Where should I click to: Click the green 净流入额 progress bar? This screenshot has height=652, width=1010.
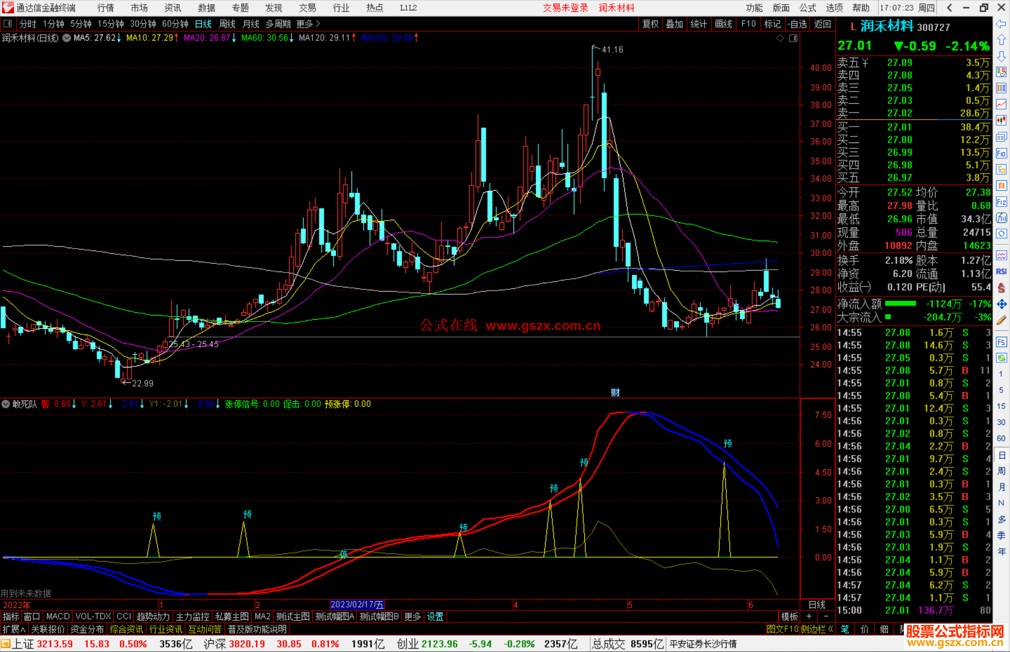[900, 304]
